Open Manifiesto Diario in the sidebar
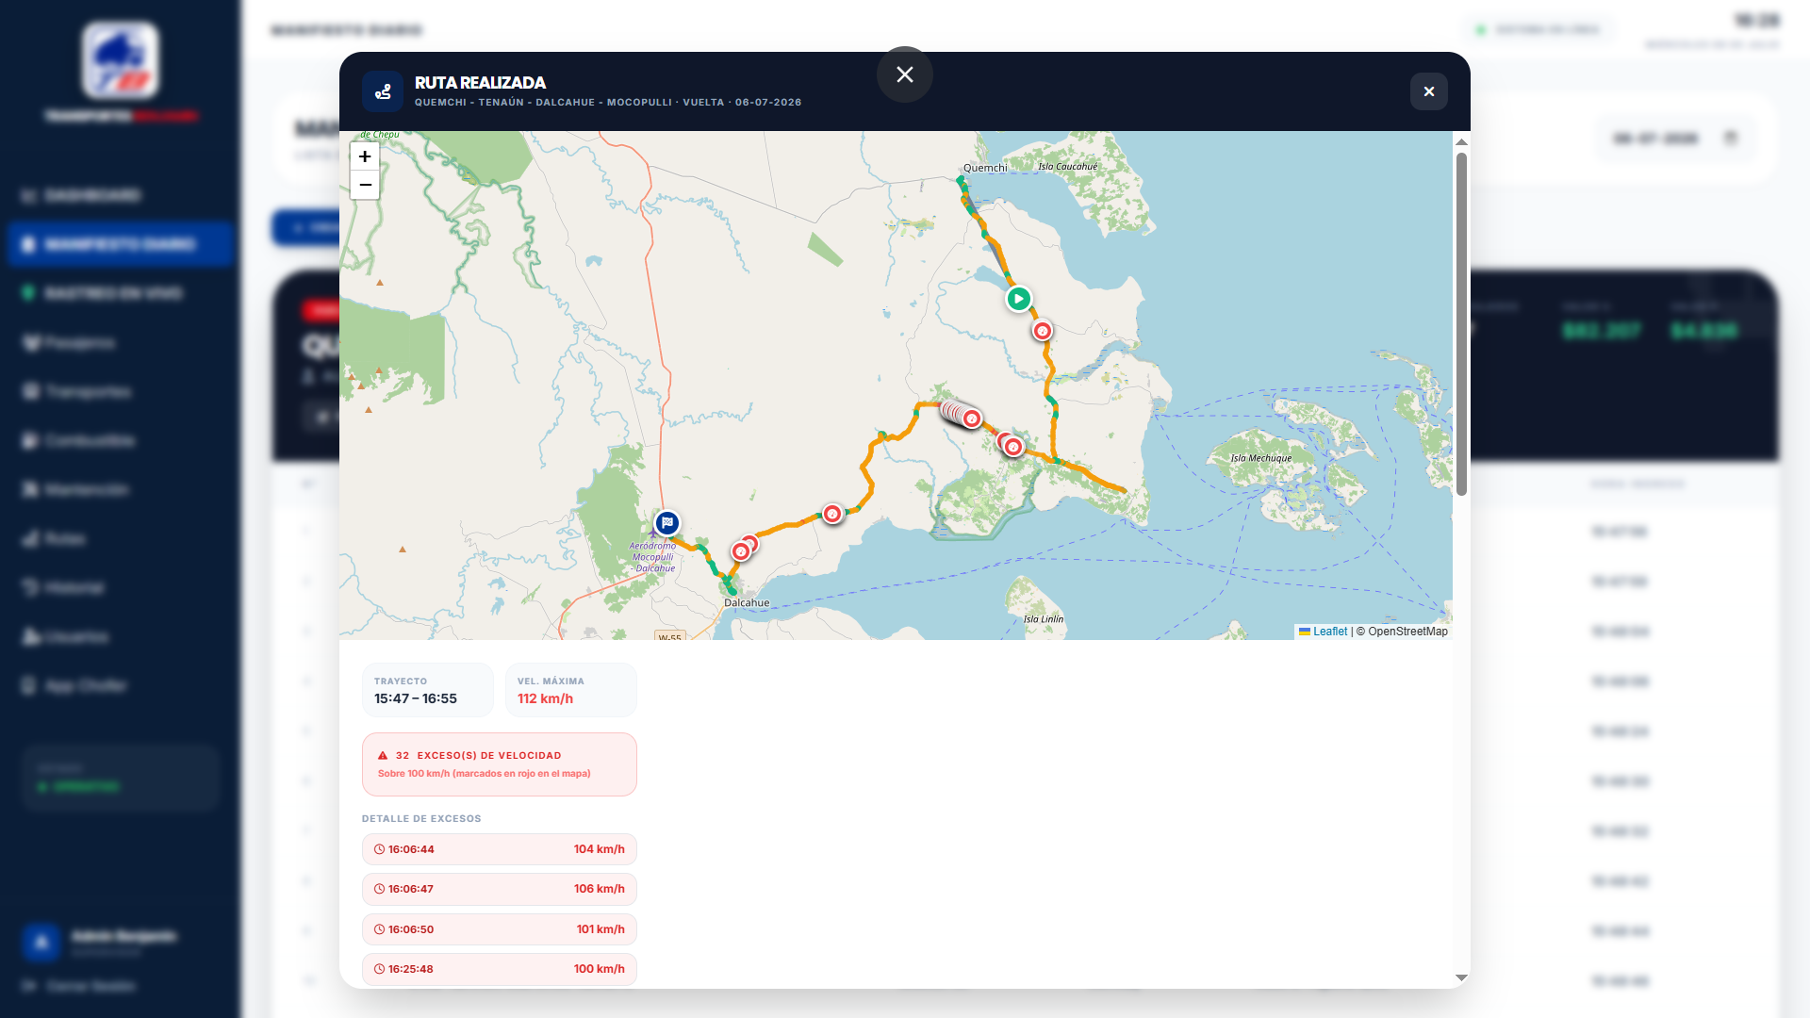Image resolution: width=1810 pixels, height=1018 pixels. coord(120,244)
